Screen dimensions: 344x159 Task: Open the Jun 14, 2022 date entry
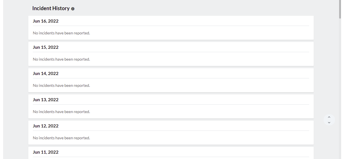click(x=46, y=74)
